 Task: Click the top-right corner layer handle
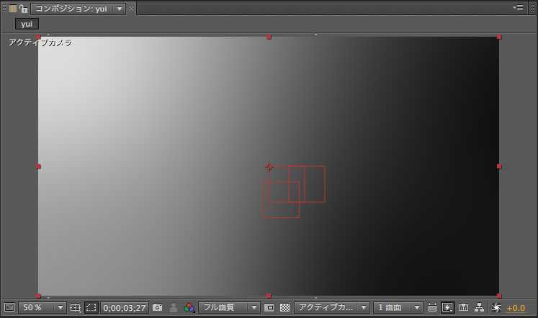click(499, 37)
